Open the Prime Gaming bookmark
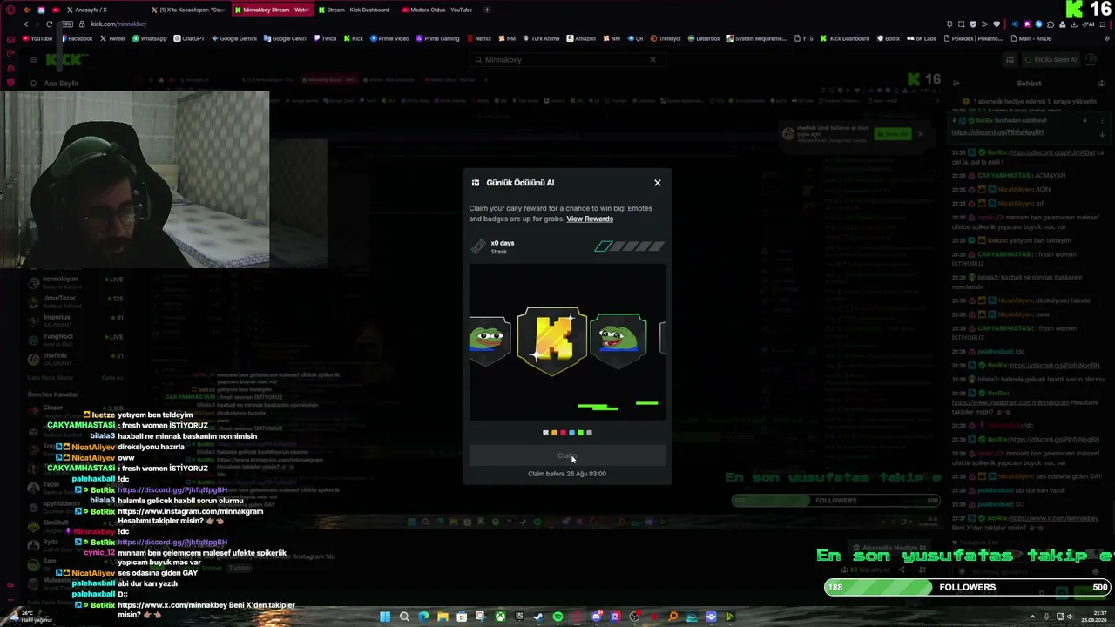This screenshot has width=1115, height=627. click(437, 38)
